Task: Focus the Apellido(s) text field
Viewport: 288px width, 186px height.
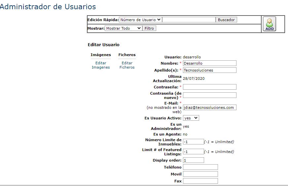Action: tap(209, 70)
